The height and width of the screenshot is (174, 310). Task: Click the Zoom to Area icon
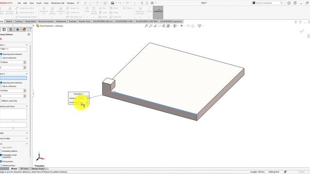[x=151, y=26]
